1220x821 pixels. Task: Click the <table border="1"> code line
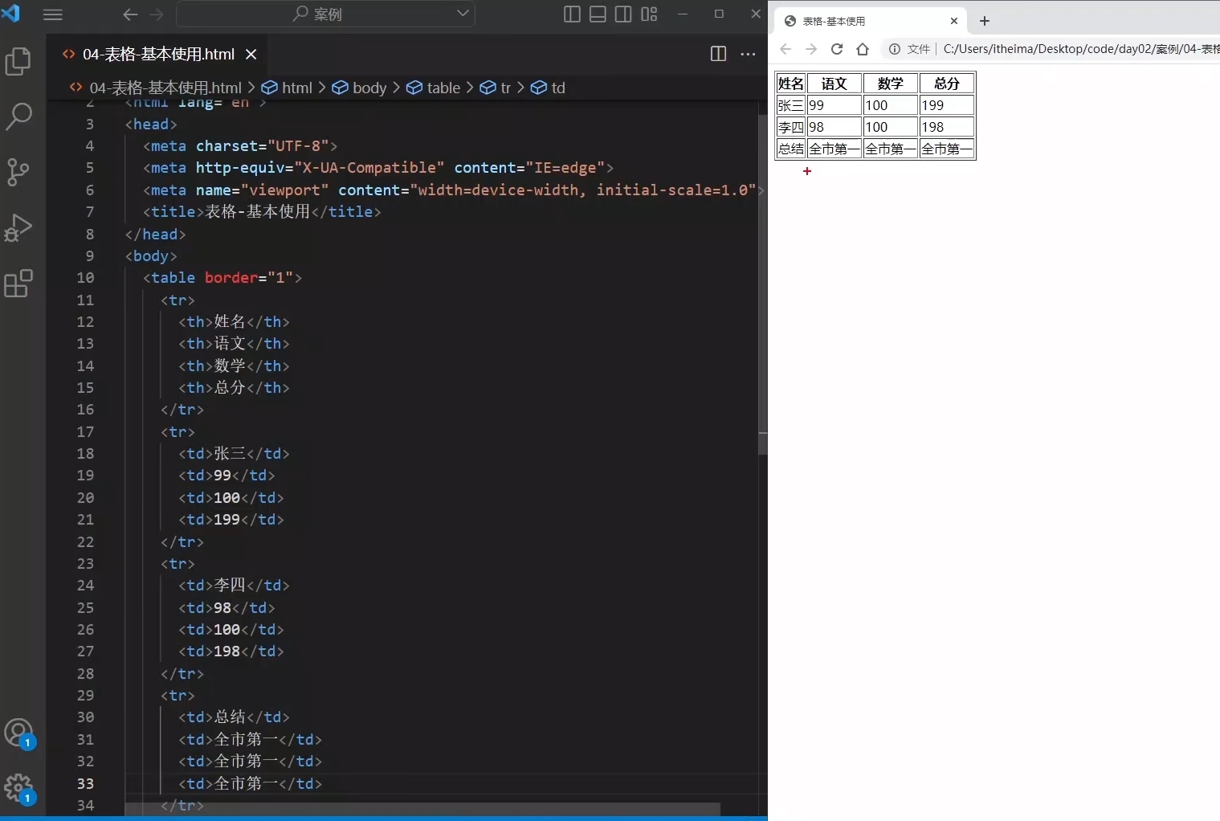[222, 278]
